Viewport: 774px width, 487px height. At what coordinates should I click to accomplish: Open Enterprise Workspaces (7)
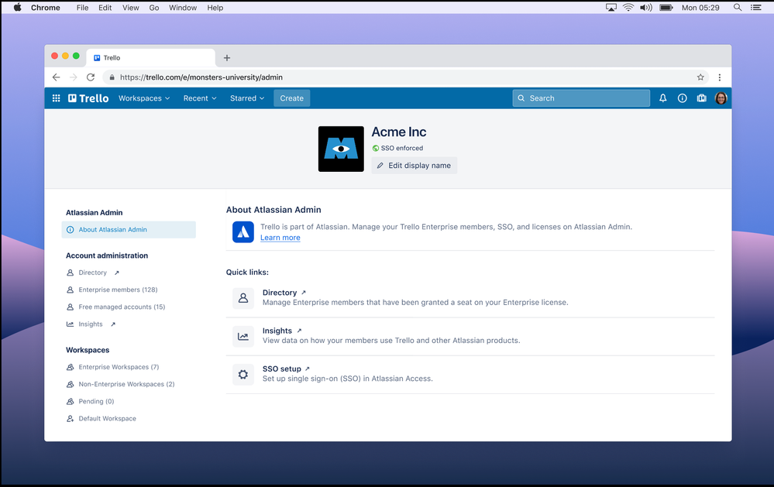(119, 367)
